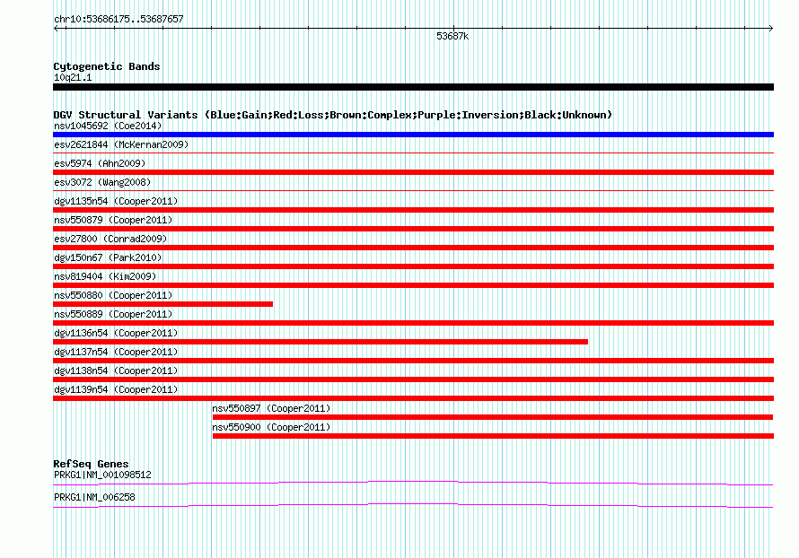Click the red loss bar for dgv150n67
Viewport: 799px width, 558px height.
(x=413, y=266)
